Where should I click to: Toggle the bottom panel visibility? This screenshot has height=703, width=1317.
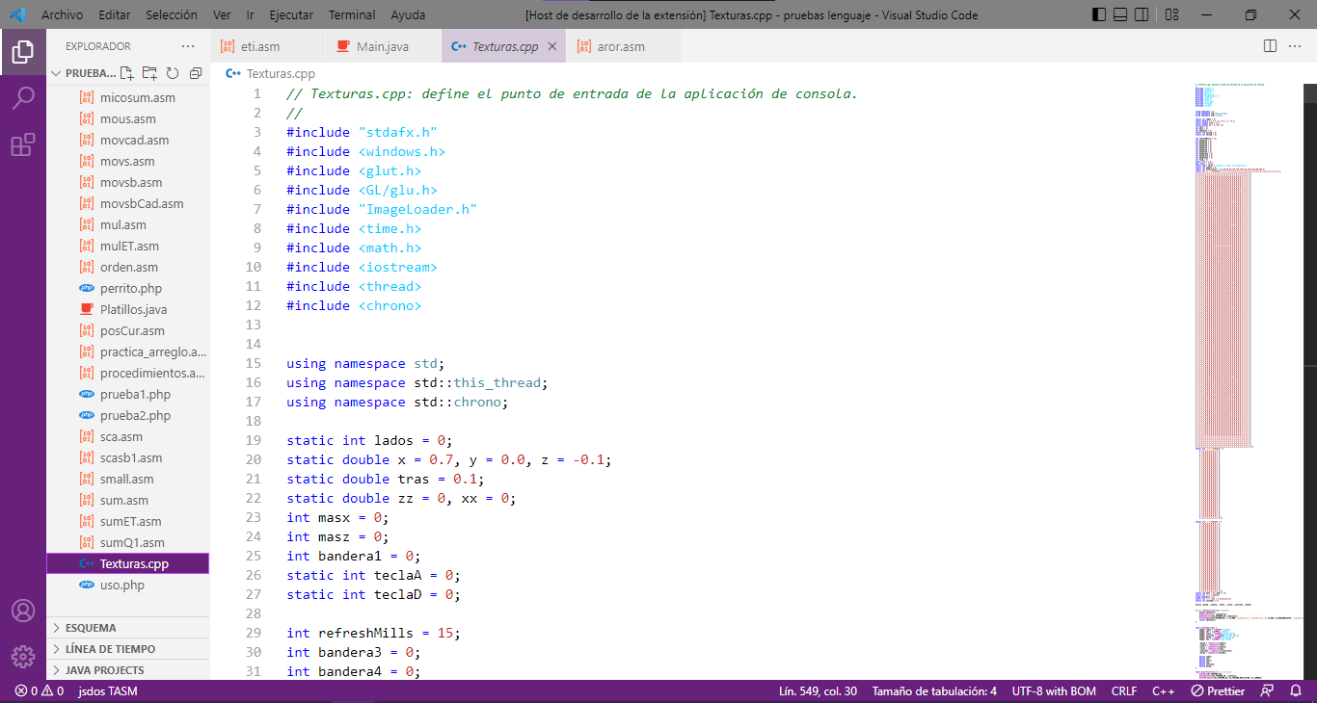1118,14
